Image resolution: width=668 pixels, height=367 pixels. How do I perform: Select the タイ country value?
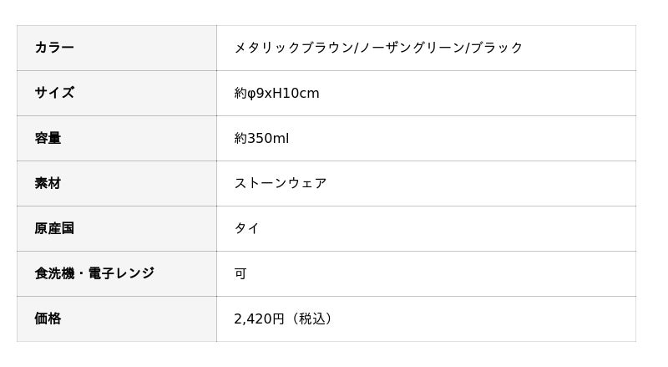tap(247, 228)
